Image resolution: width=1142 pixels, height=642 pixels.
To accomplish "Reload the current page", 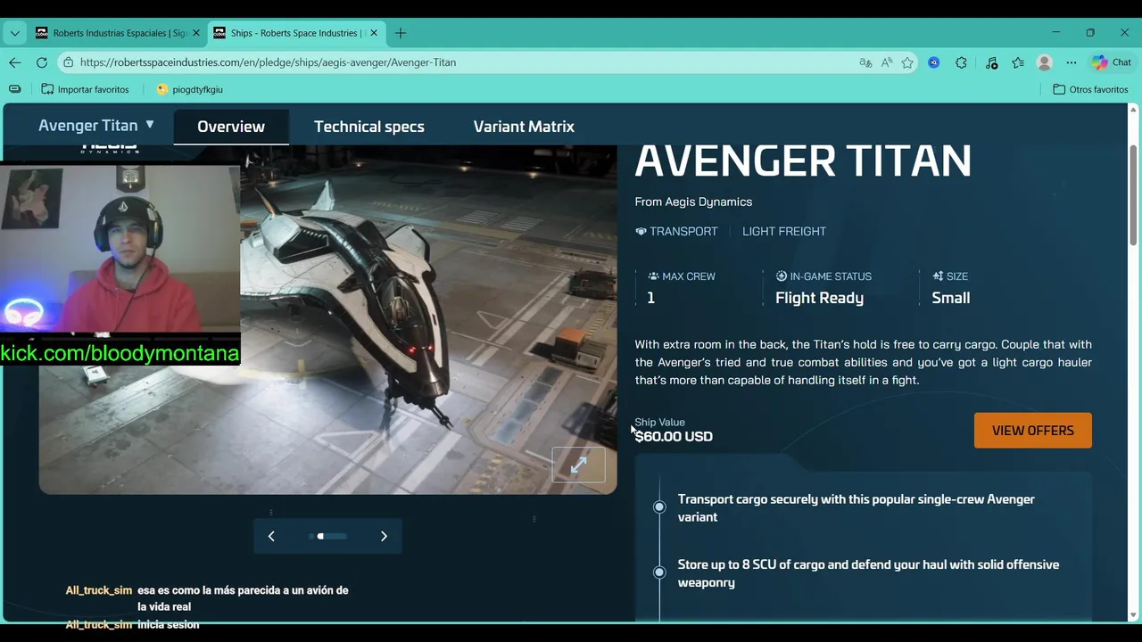I will pyautogui.click(x=42, y=62).
